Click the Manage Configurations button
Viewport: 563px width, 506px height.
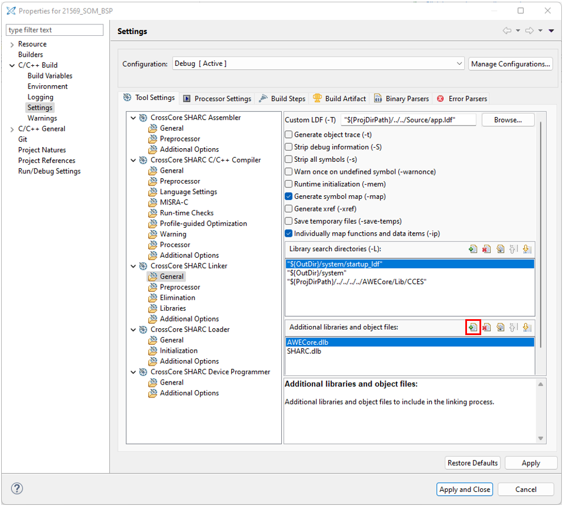pyautogui.click(x=510, y=64)
